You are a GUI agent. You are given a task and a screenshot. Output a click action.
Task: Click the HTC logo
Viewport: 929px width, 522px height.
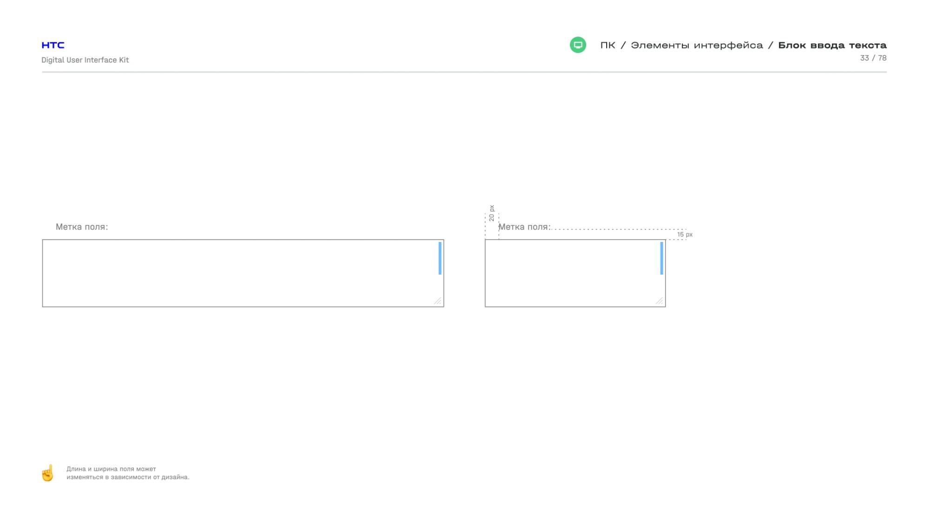(x=53, y=45)
